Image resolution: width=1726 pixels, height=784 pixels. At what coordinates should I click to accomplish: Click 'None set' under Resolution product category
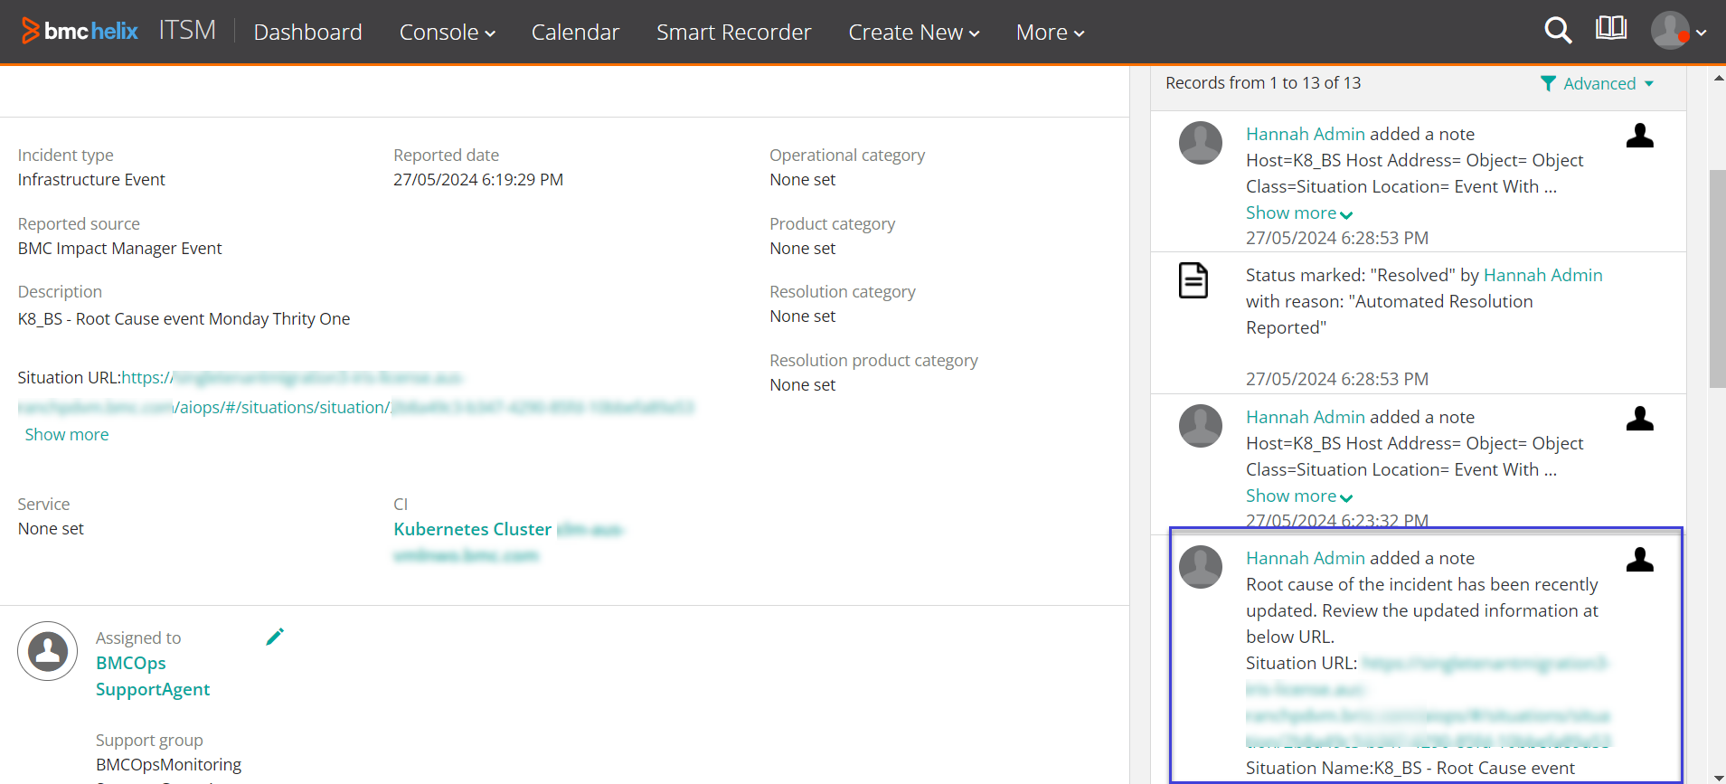click(x=803, y=384)
